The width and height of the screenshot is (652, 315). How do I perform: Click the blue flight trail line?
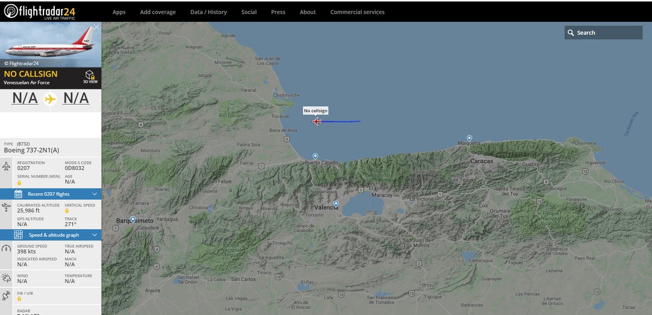point(341,122)
